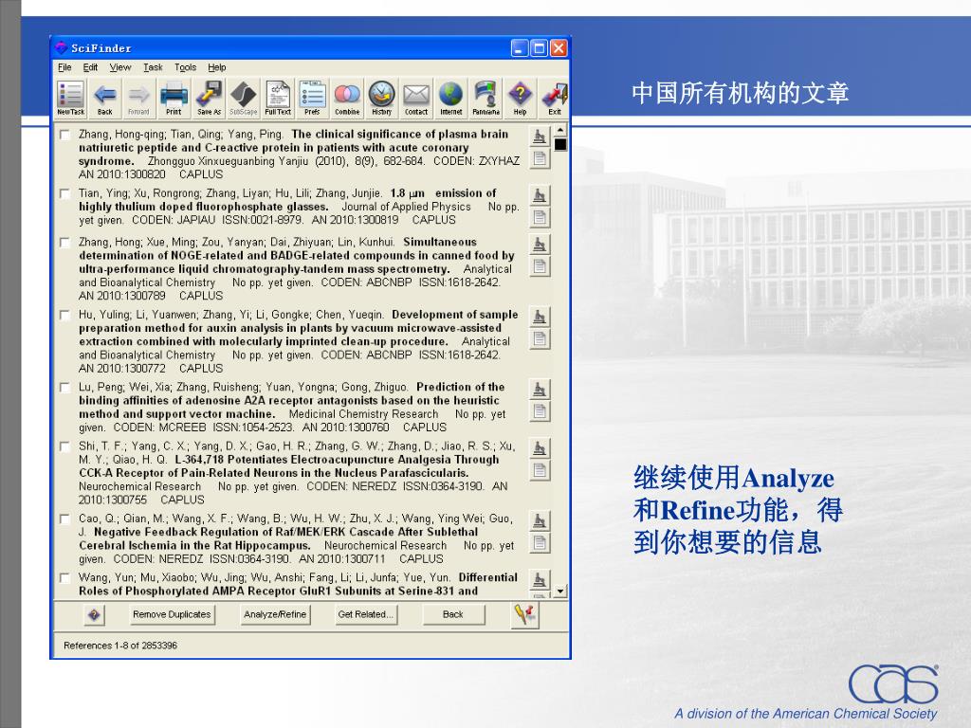Click document icon for Zhang Hong NOGE reference

click(x=540, y=266)
